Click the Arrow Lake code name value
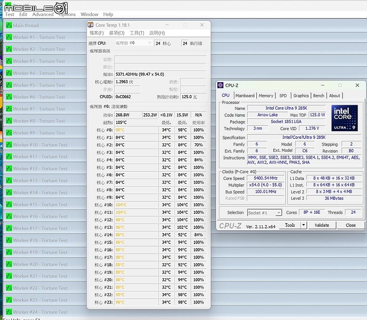Image resolution: width=367 pixels, height=320 pixels. pos(268,115)
